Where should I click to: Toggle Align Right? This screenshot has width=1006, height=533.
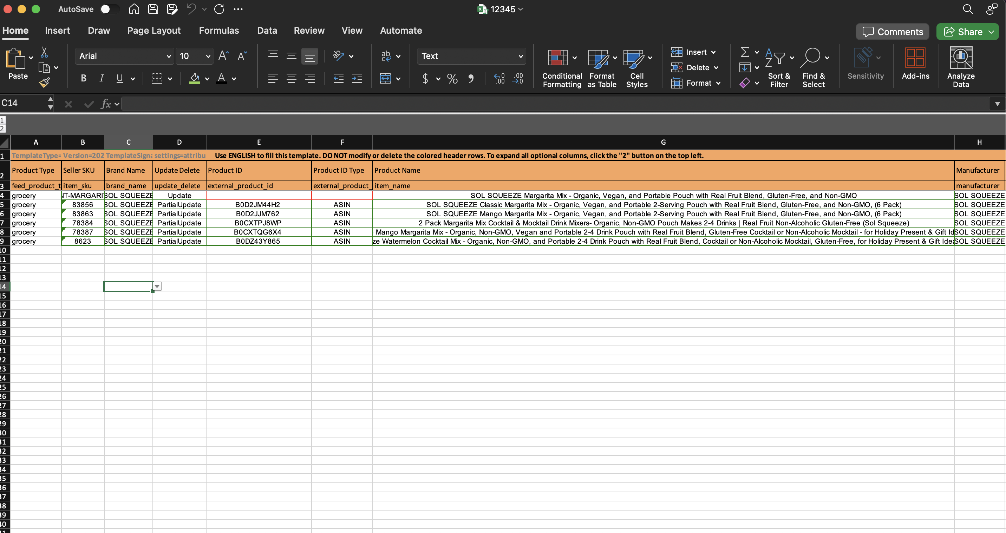(x=310, y=79)
